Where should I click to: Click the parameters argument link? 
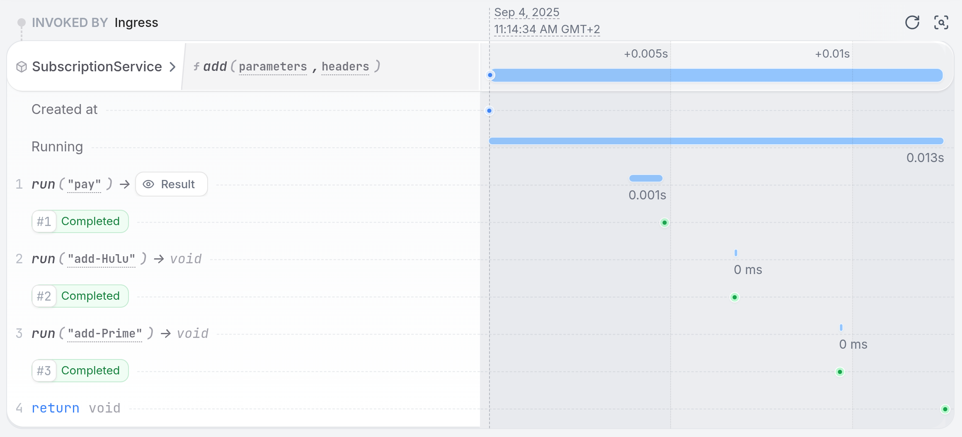273,67
